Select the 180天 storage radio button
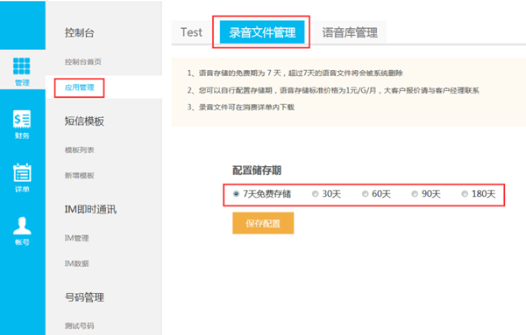Image resolution: width=526 pixels, height=335 pixels. pos(465,194)
